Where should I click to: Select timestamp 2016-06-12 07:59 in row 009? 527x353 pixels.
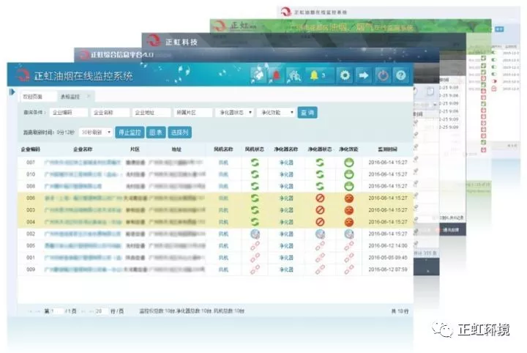[387, 270]
